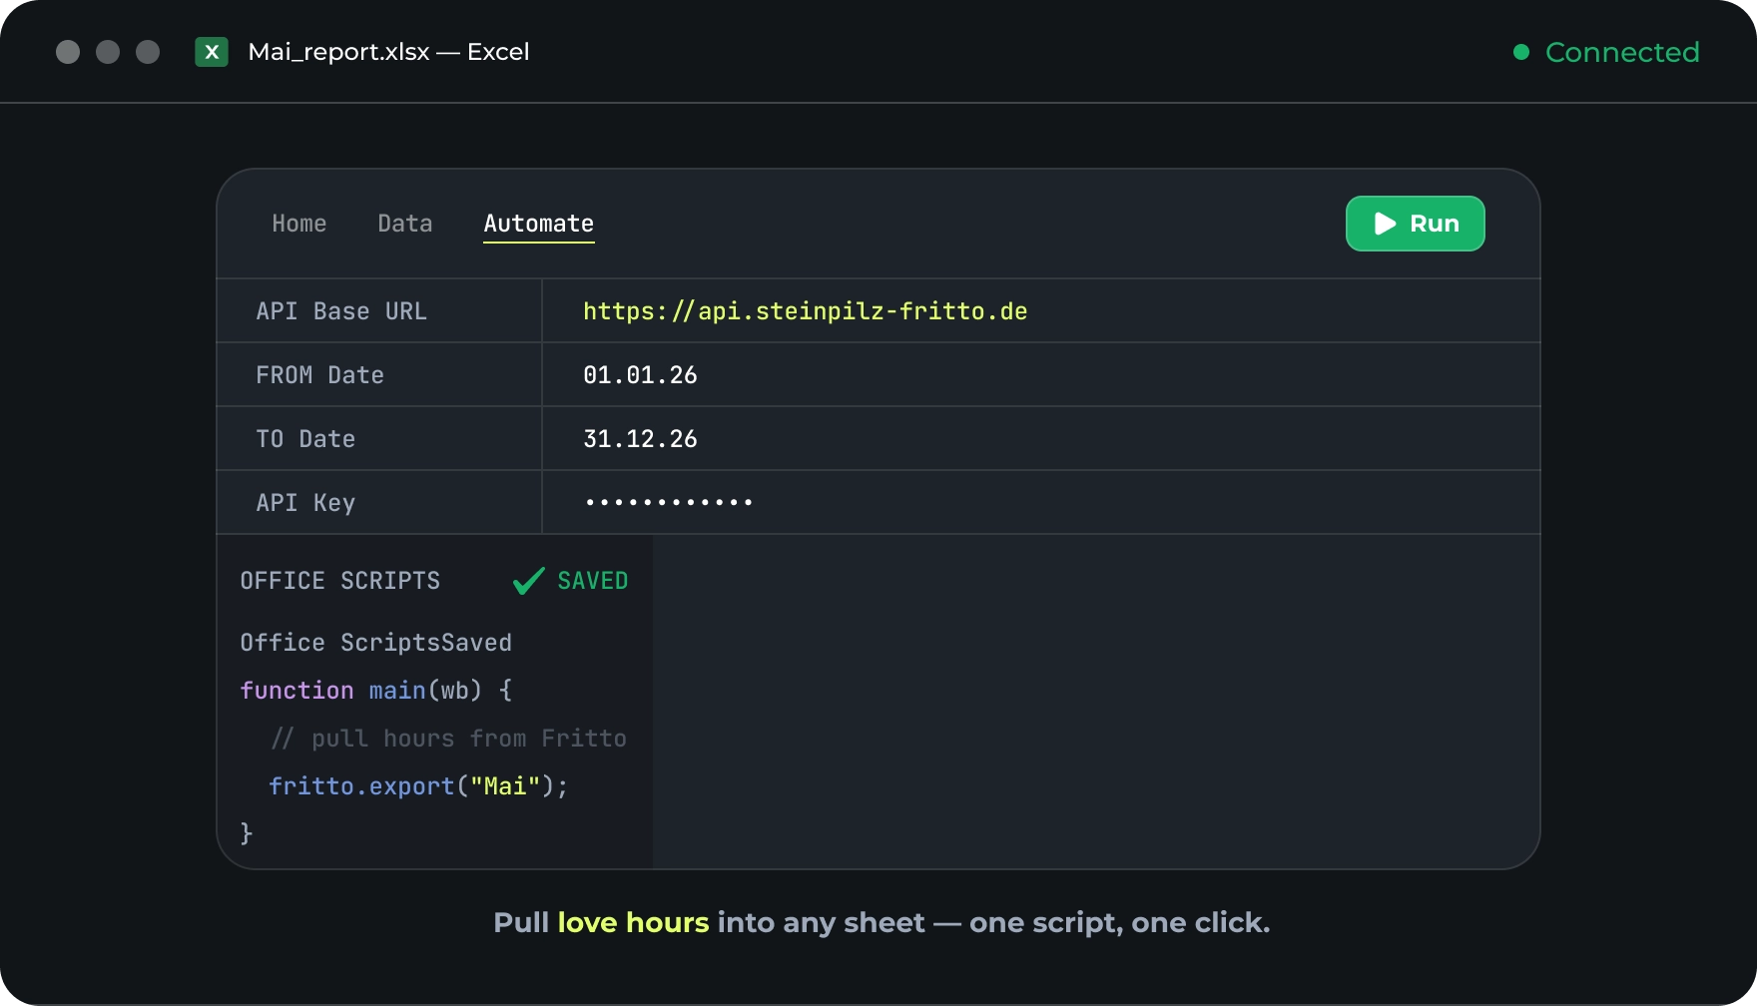Click the second gray window control dot
This screenshot has width=1757, height=1006.
pyautogui.click(x=108, y=52)
